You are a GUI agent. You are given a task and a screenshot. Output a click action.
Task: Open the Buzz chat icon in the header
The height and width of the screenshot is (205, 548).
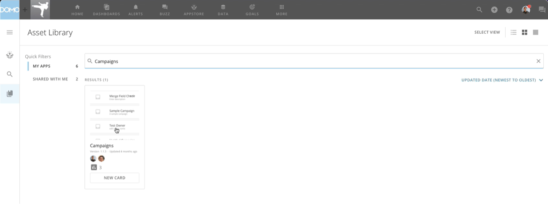(x=542, y=10)
